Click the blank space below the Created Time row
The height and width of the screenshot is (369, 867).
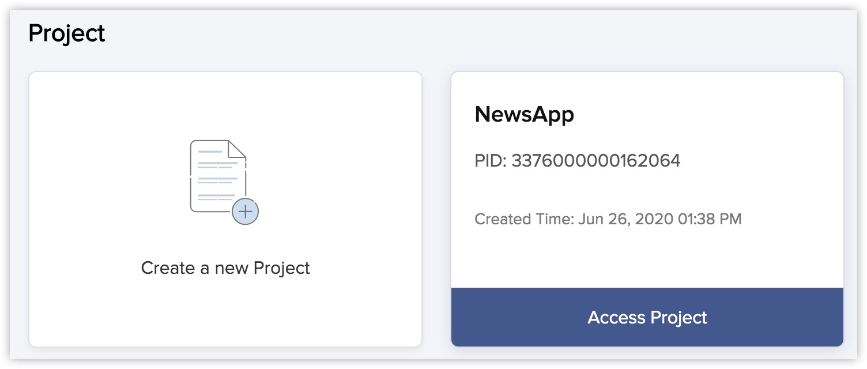pos(646,257)
